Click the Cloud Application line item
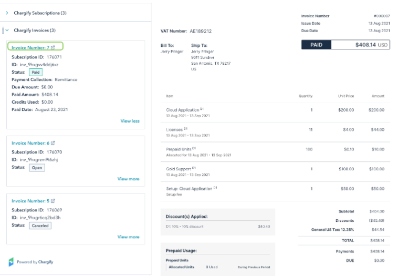Screen dimensions: 398x276 (183, 110)
